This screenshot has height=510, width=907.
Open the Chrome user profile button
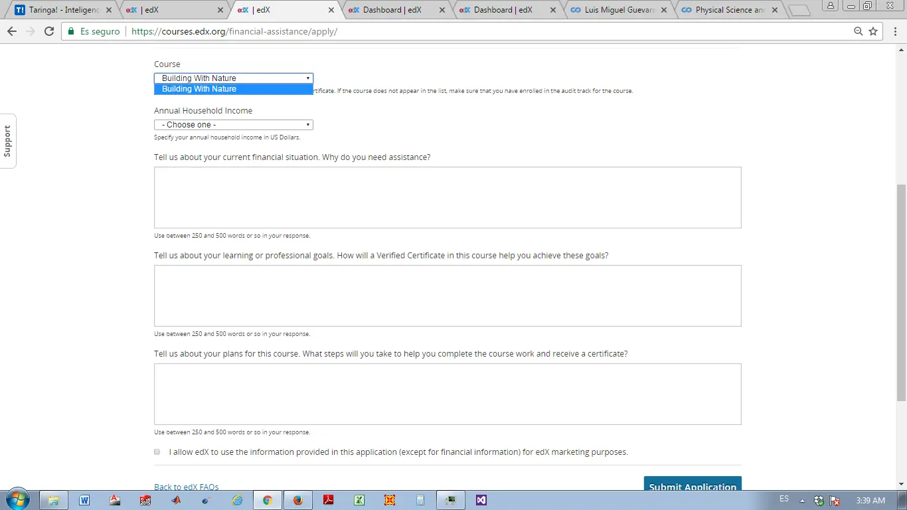tap(830, 6)
